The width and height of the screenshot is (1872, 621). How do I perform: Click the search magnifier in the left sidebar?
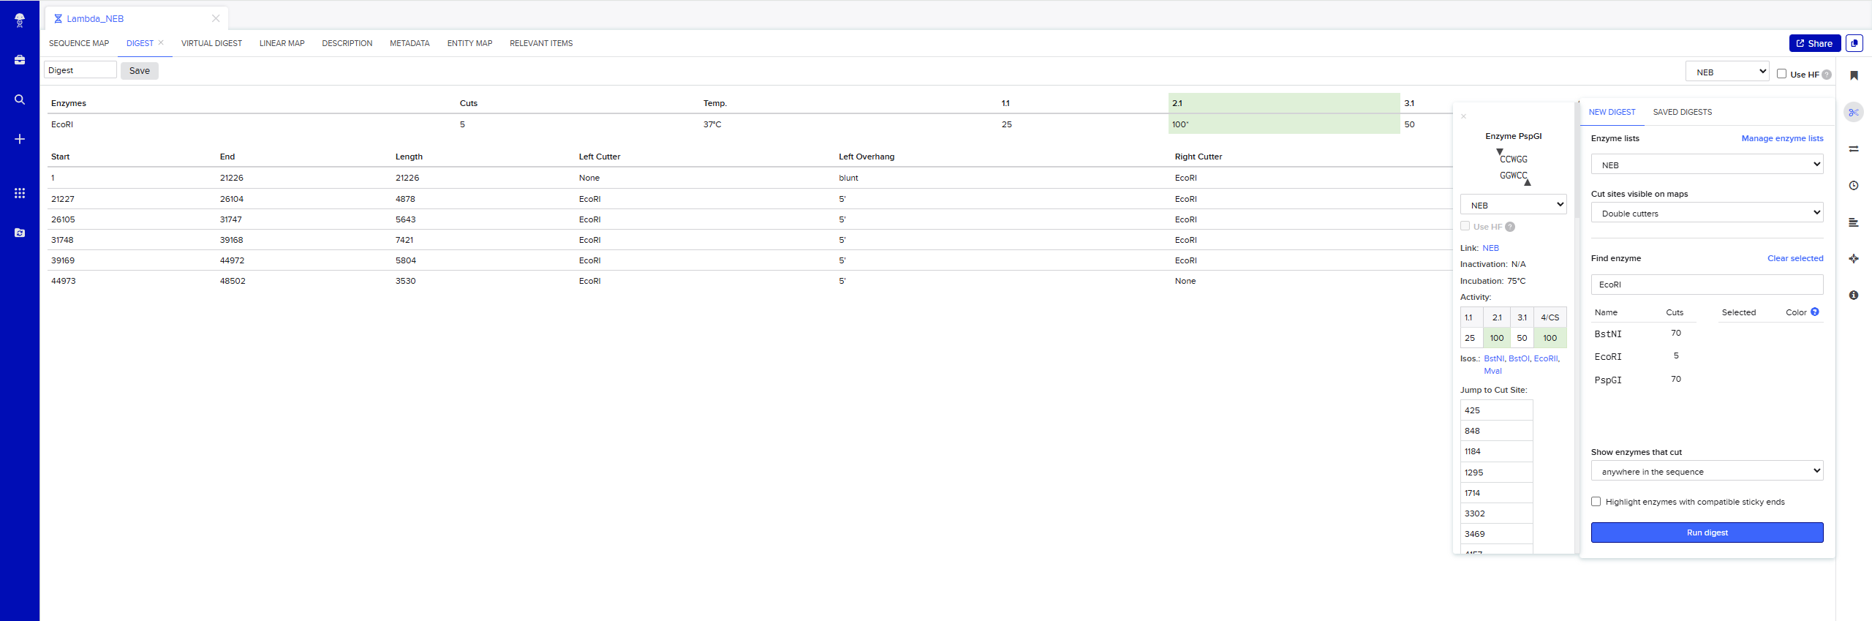(20, 99)
